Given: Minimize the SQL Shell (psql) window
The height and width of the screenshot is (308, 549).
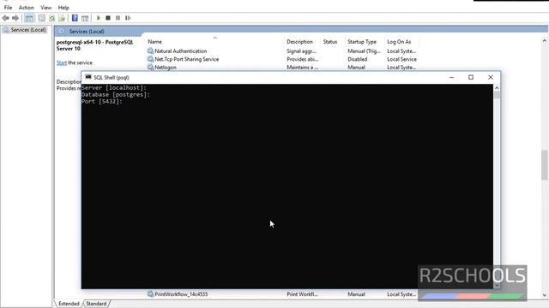Looking at the screenshot, I should click(x=452, y=77).
